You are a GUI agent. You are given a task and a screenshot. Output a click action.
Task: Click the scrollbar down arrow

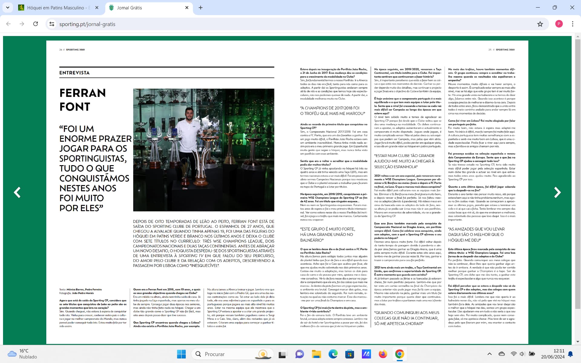tap(577, 342)
